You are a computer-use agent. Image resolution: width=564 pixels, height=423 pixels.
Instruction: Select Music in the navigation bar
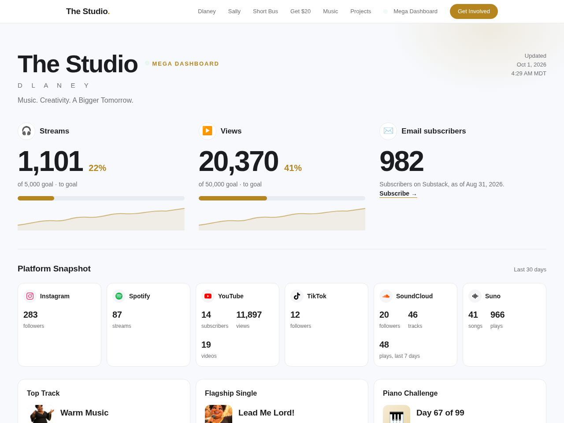[330, 11]
